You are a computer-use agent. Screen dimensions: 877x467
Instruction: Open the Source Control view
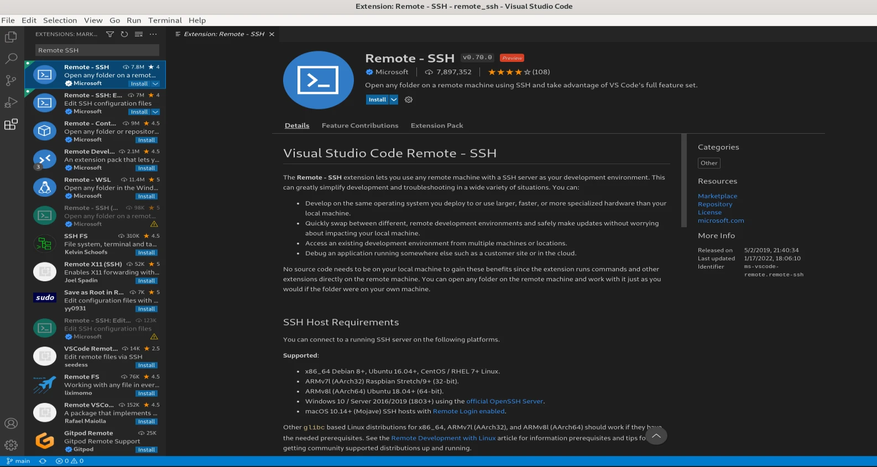pyautogui.click(x=11, y=81)
